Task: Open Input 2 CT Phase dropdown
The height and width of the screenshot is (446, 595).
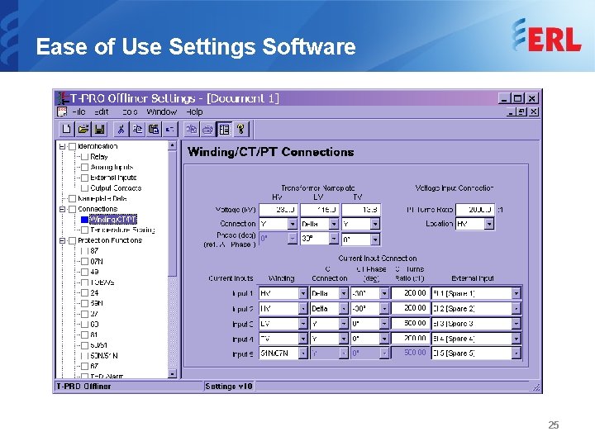Action: pos(384,308)
